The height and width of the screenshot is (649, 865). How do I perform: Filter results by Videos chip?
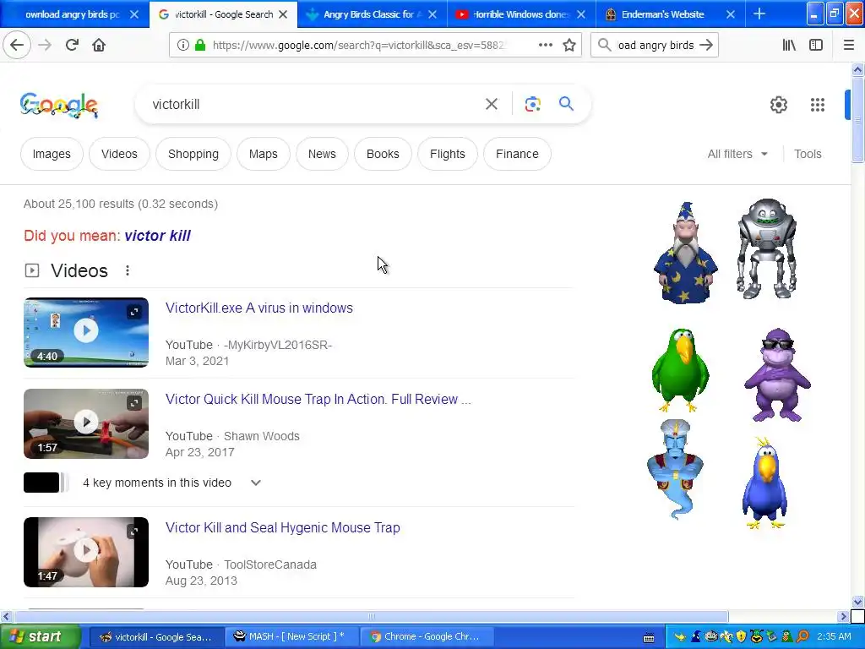119,154
